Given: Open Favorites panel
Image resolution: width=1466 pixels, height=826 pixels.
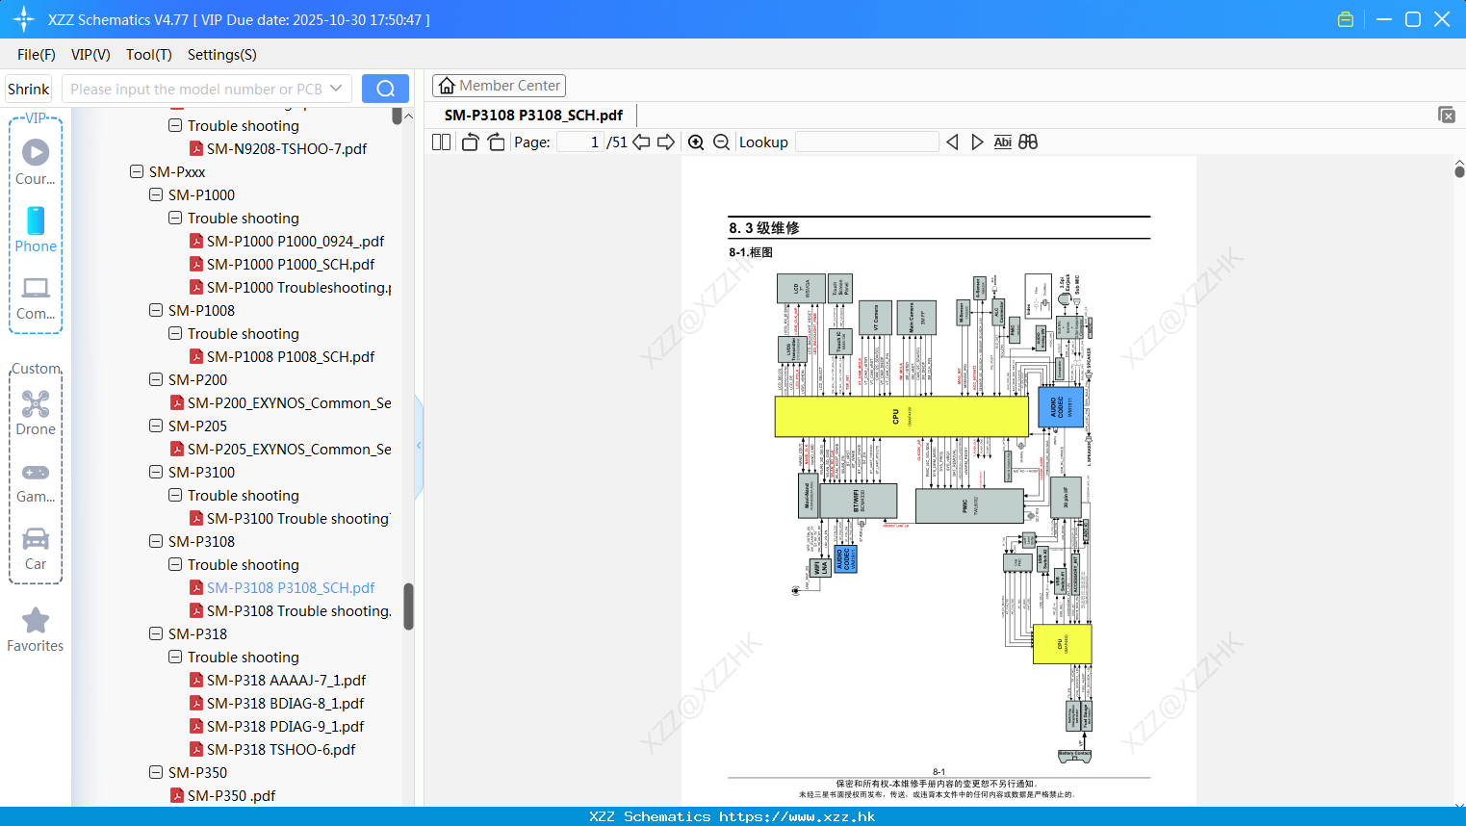Looking at the screenshot, I should pos(36,630).
